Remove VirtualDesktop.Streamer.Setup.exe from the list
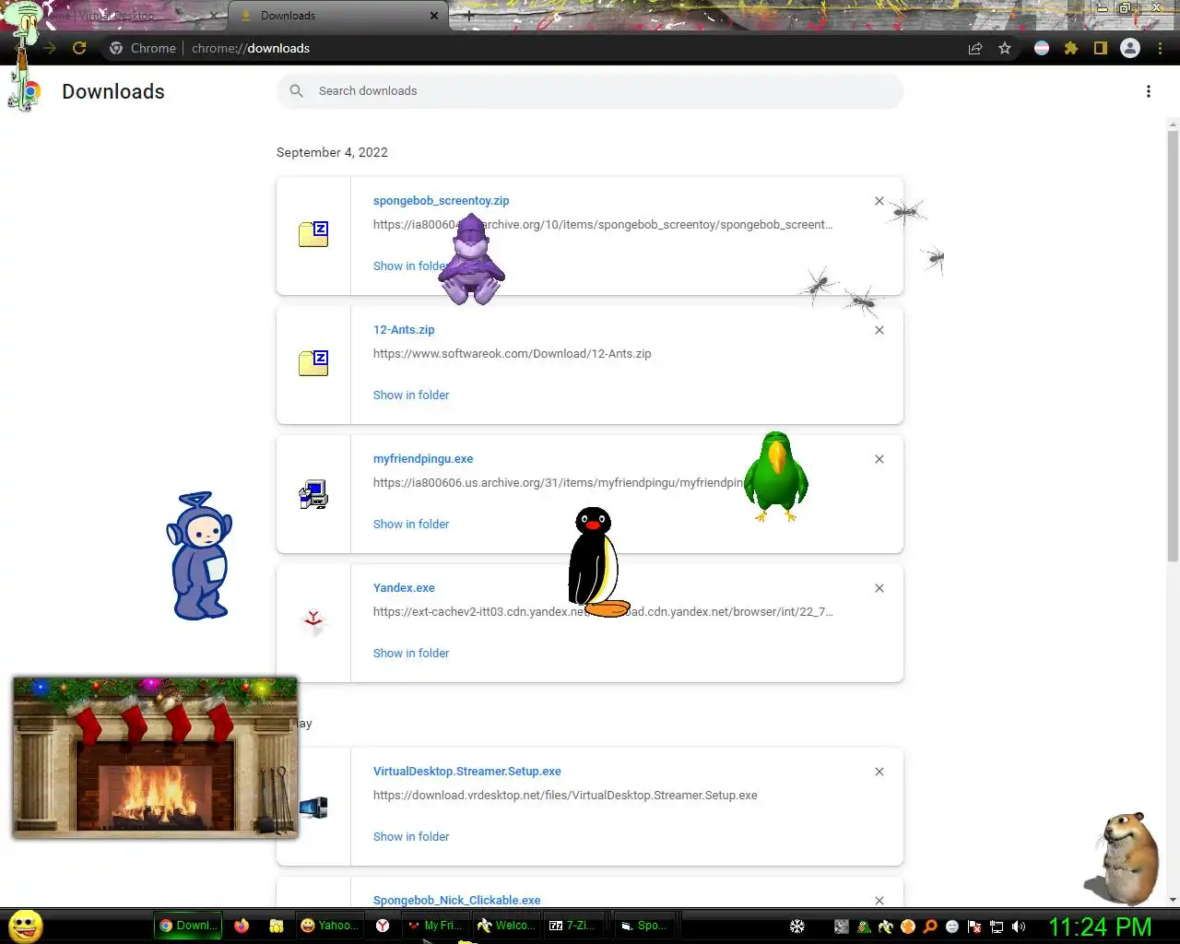Screen dimensions: 1180x944 879,772
